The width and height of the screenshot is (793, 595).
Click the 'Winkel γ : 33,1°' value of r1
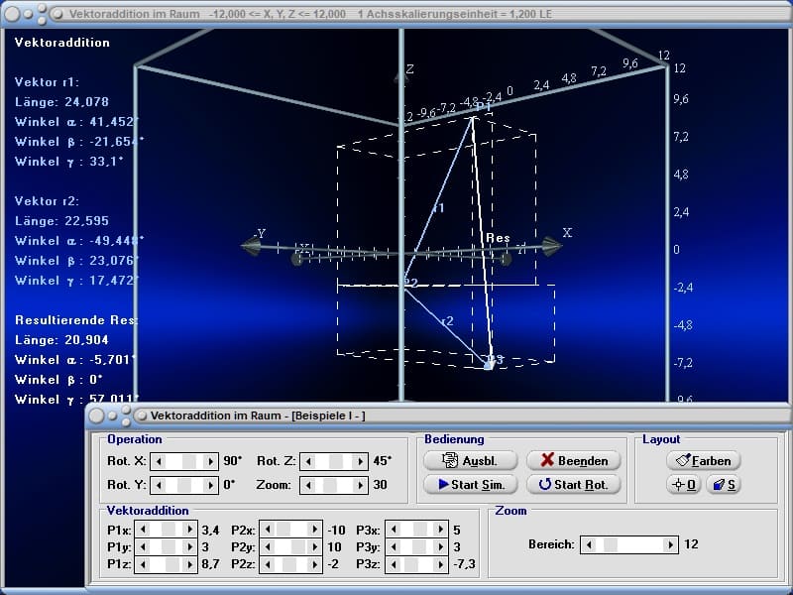coord(69,162)
